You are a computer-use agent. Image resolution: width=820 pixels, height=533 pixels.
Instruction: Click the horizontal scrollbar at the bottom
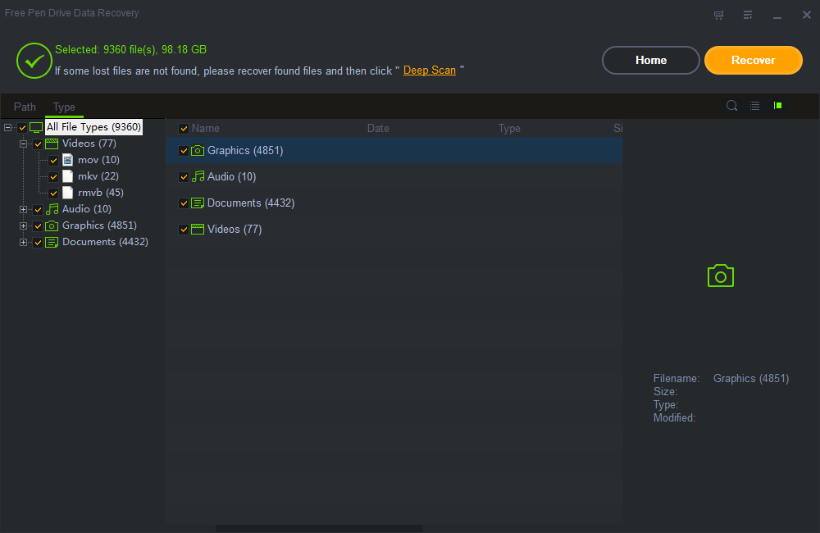coord(319,529)
